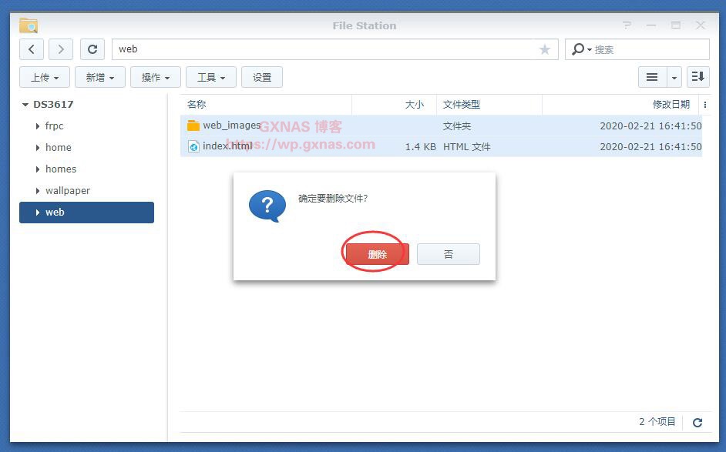The image size is (726, 452).
Task: Select the web_images file name
Action: pos(231,126)
